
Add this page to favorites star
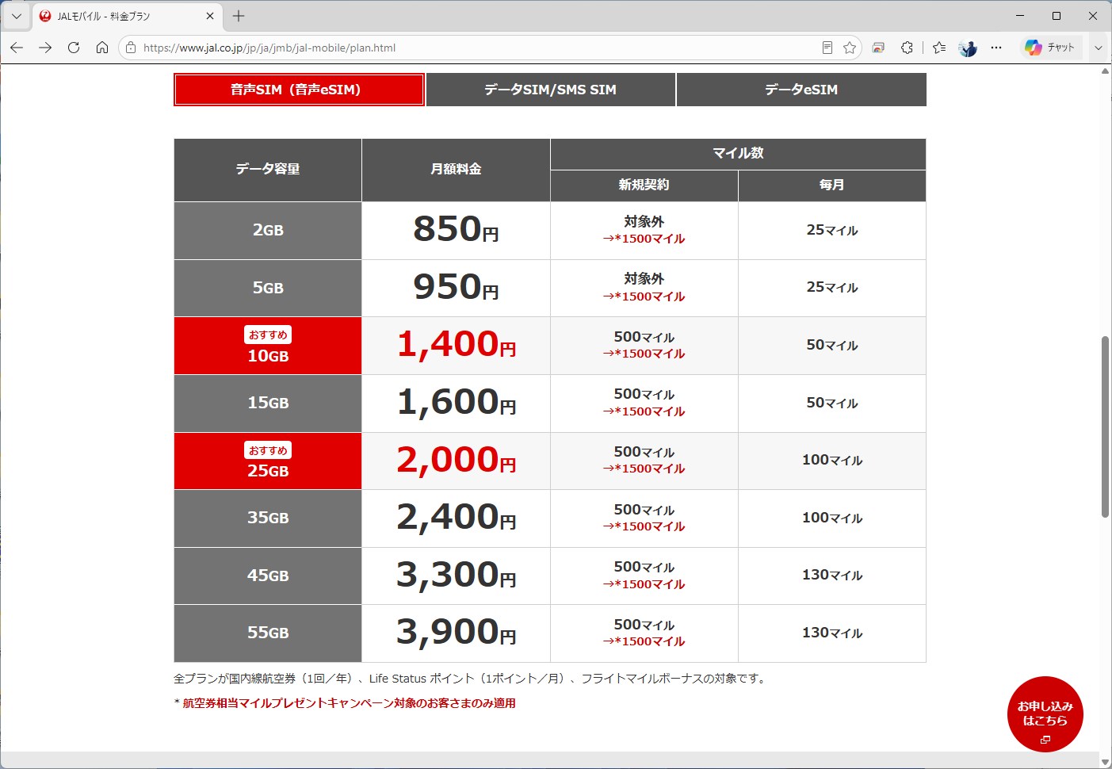850,48
